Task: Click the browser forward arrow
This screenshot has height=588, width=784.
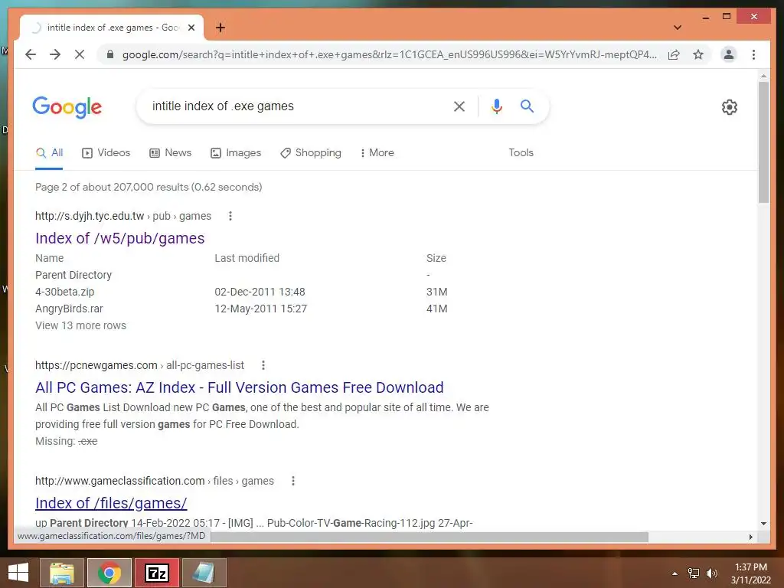Action: pos(55,54)
